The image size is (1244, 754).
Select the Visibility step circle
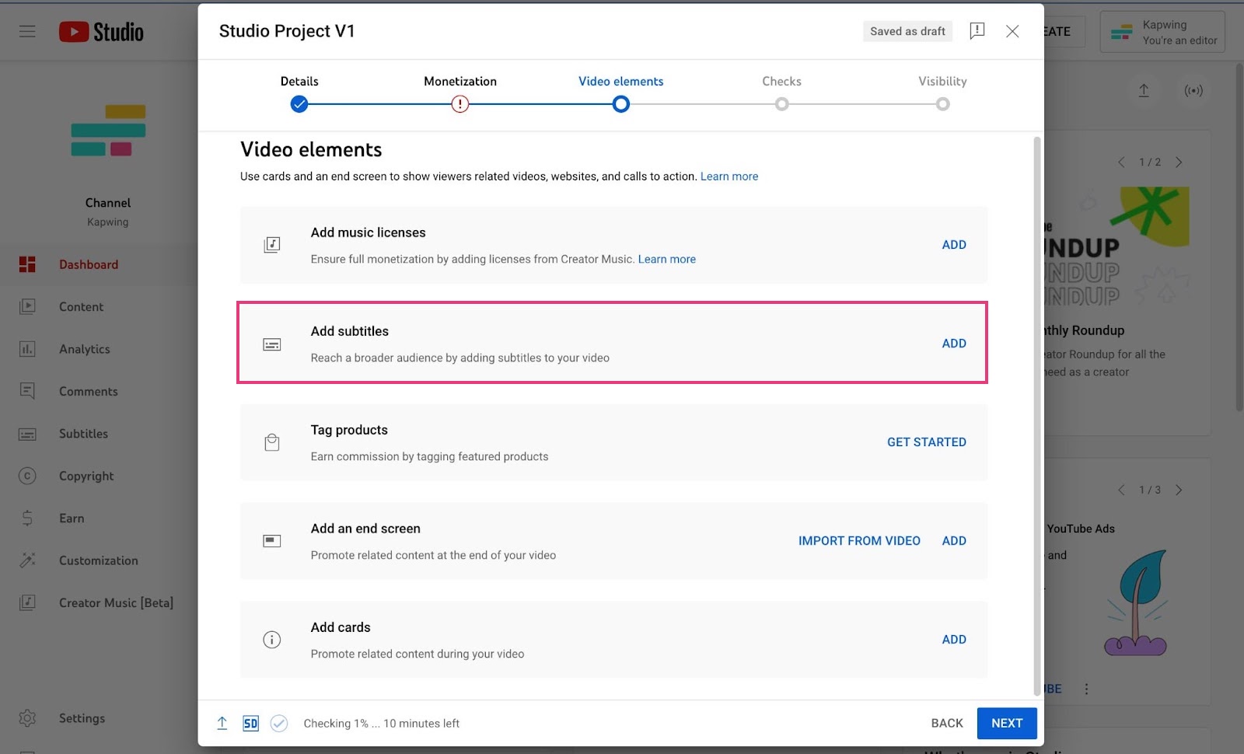click(x=942, y=104)
